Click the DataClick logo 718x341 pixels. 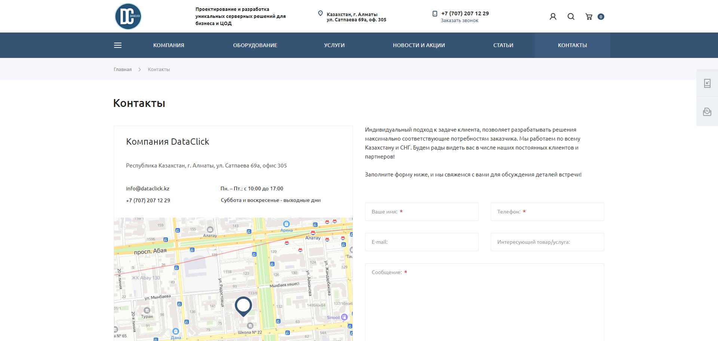[128, 16]
